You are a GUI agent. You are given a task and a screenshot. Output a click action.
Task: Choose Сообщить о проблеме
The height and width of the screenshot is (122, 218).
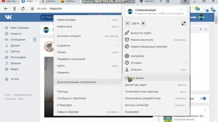point(88,98)
